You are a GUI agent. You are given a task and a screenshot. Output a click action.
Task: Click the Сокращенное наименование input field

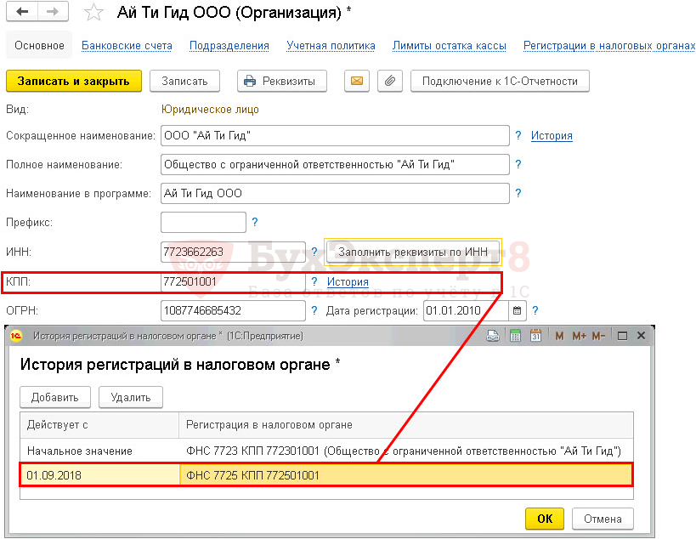(x=335, y=135)
